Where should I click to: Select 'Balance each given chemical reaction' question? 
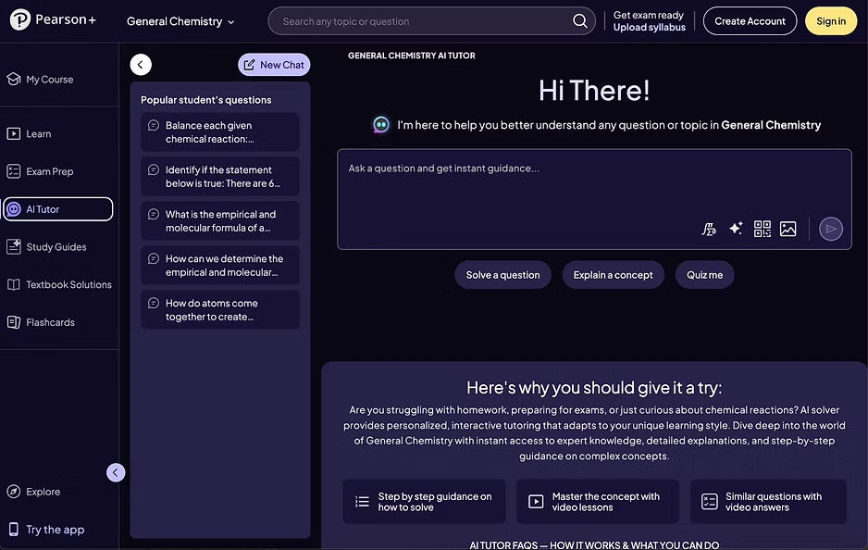pos(220,131)
